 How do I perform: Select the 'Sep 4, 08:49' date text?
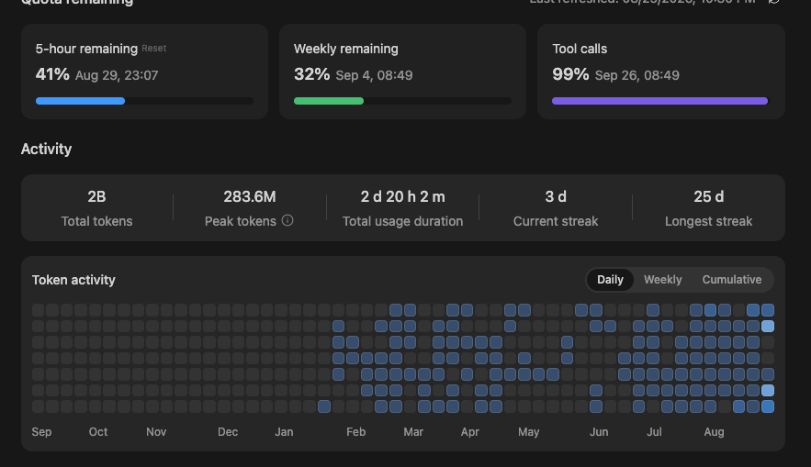point(375,75)
